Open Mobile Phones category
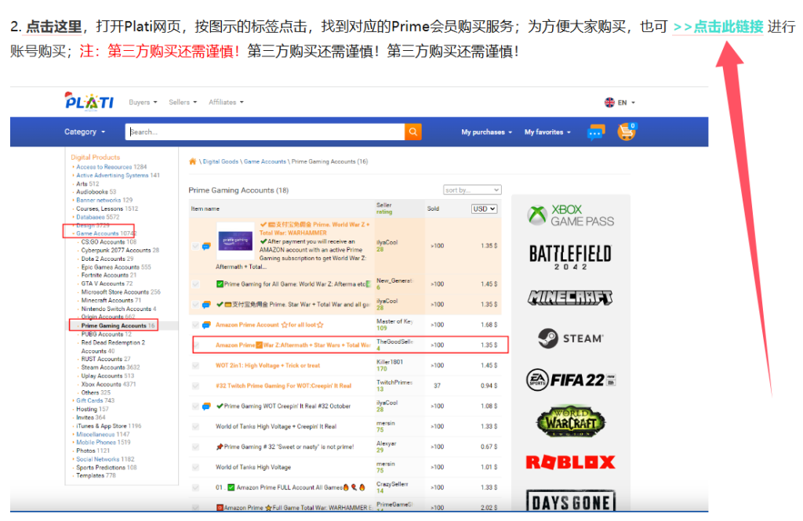 96,442
